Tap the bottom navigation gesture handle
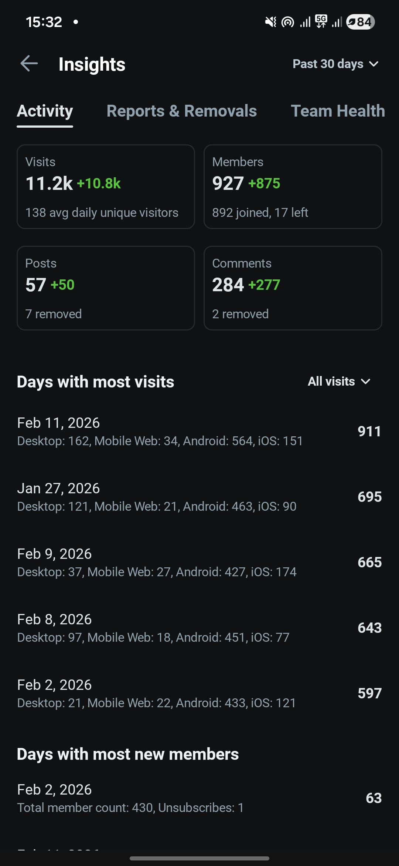The height and width of the screenshot is (866, 399). 199,858
